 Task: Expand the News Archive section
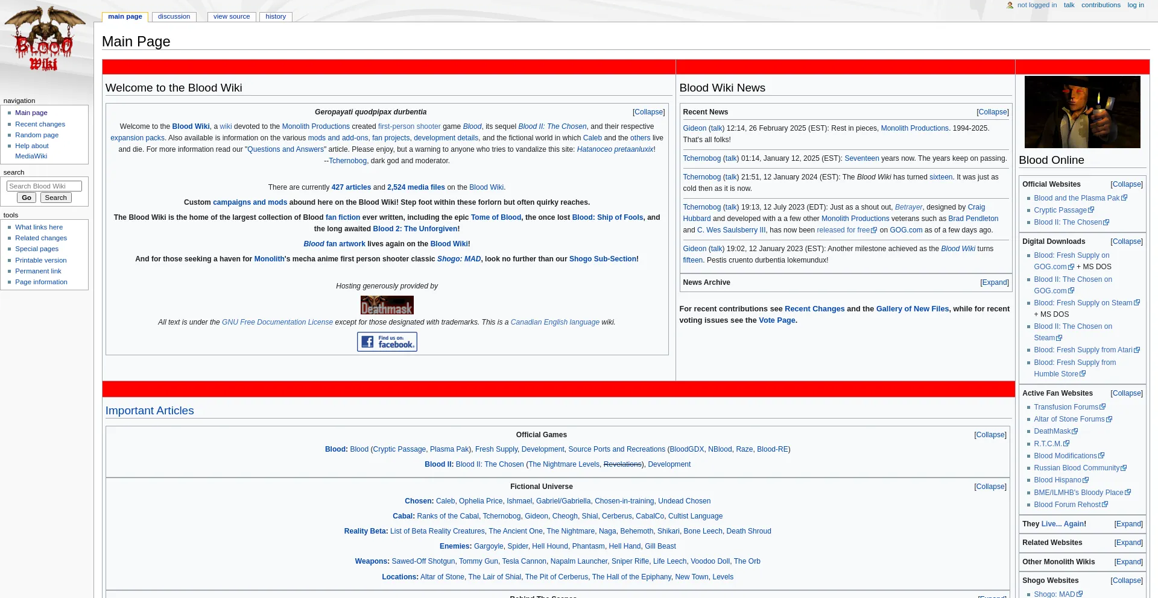pos(994,282)
